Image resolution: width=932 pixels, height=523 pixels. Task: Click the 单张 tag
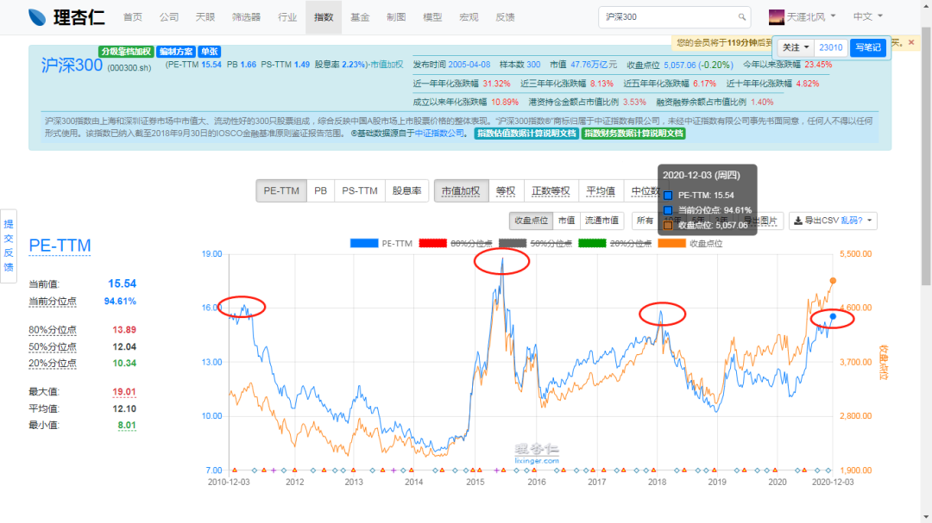(209, 52)
